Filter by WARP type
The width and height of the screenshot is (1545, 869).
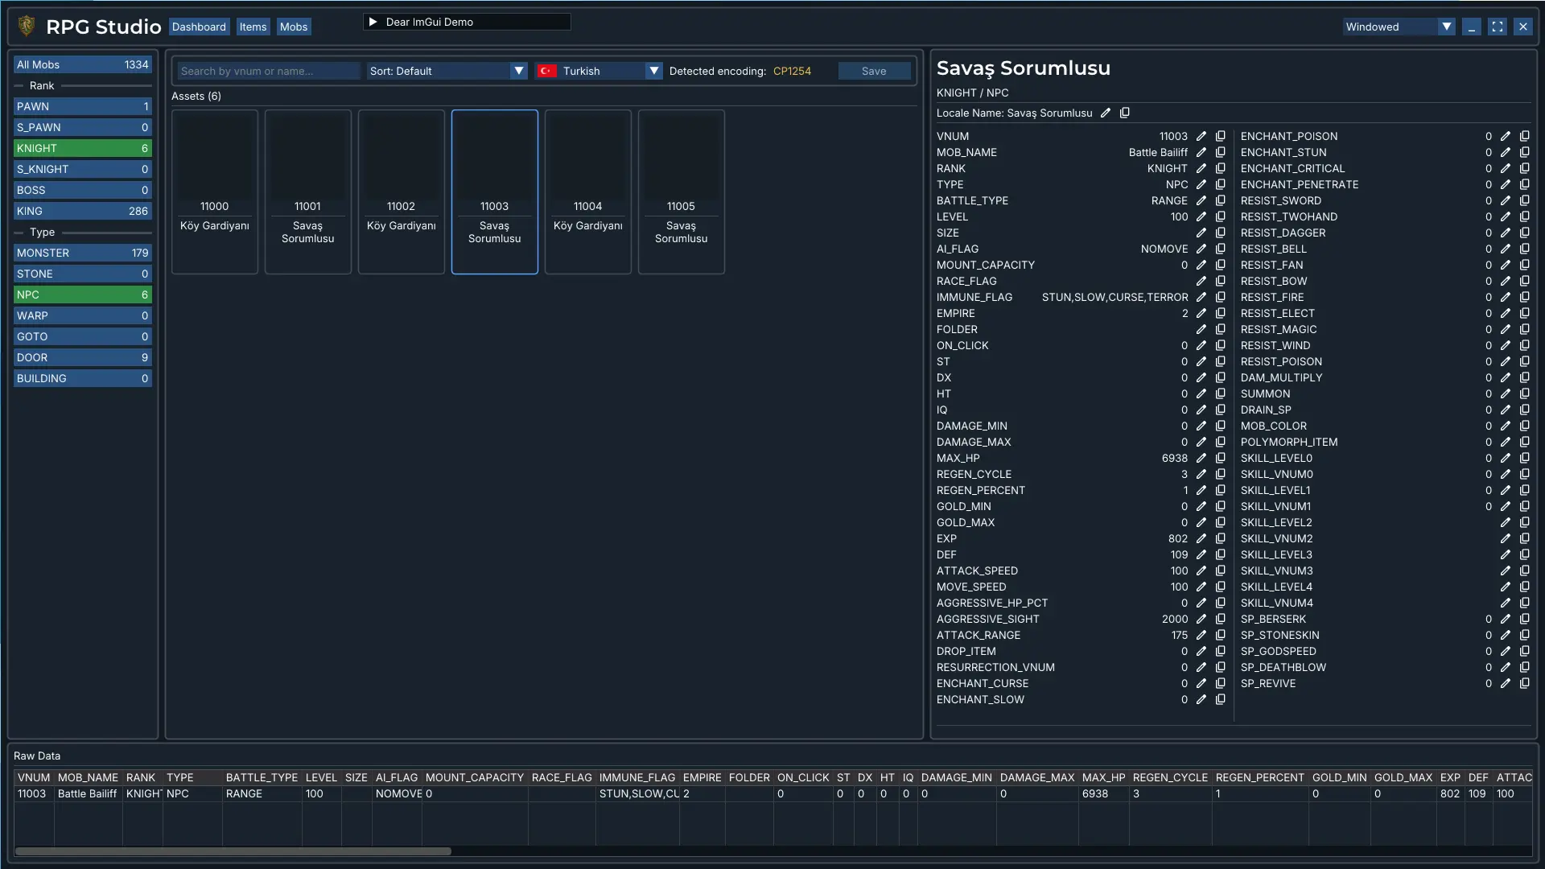pos(83,315)
